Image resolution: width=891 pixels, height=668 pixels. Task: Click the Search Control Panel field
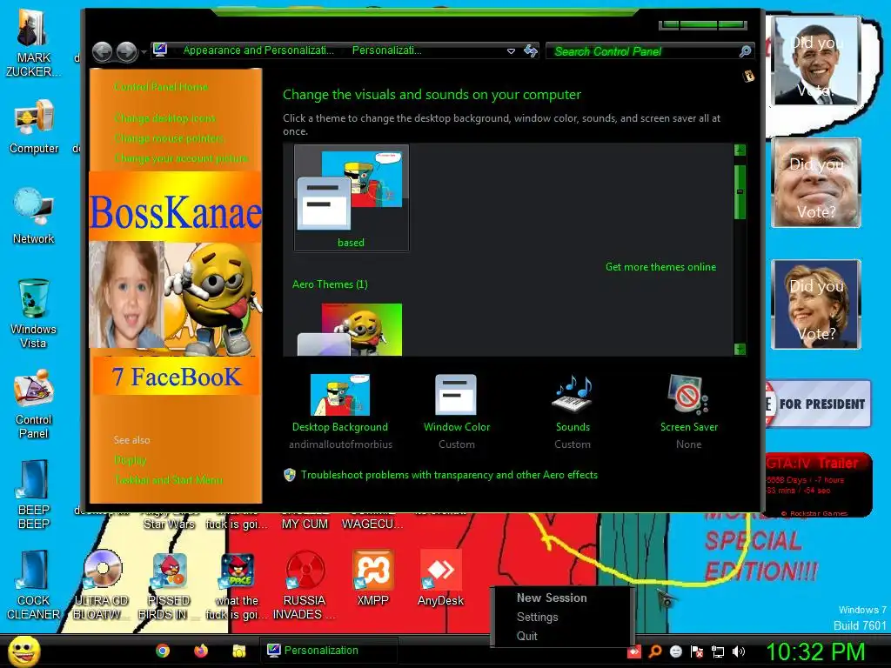coord(649,51)
